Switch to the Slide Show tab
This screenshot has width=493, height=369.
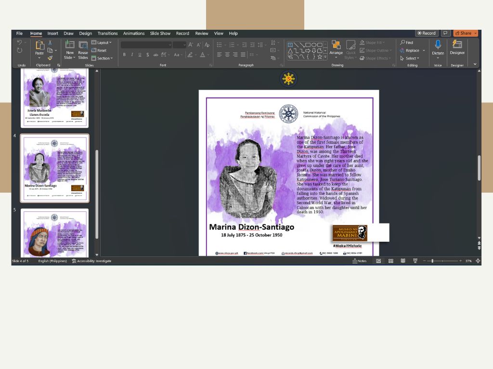[160, 33]
